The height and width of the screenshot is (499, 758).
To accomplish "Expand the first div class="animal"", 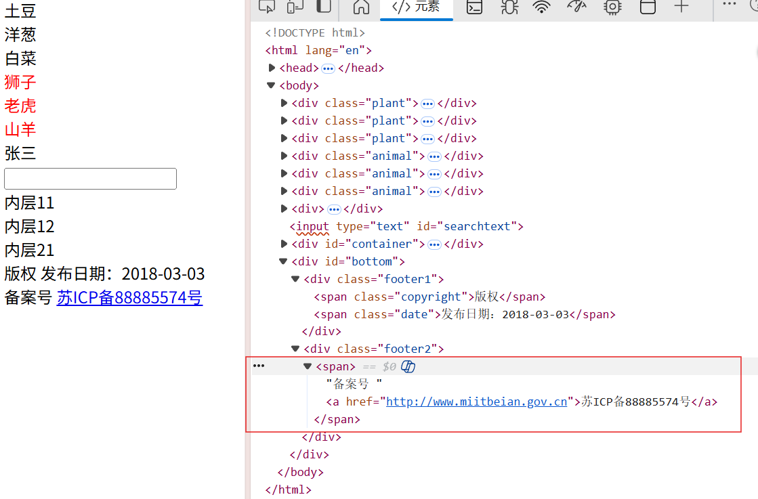I will point(285,156).
